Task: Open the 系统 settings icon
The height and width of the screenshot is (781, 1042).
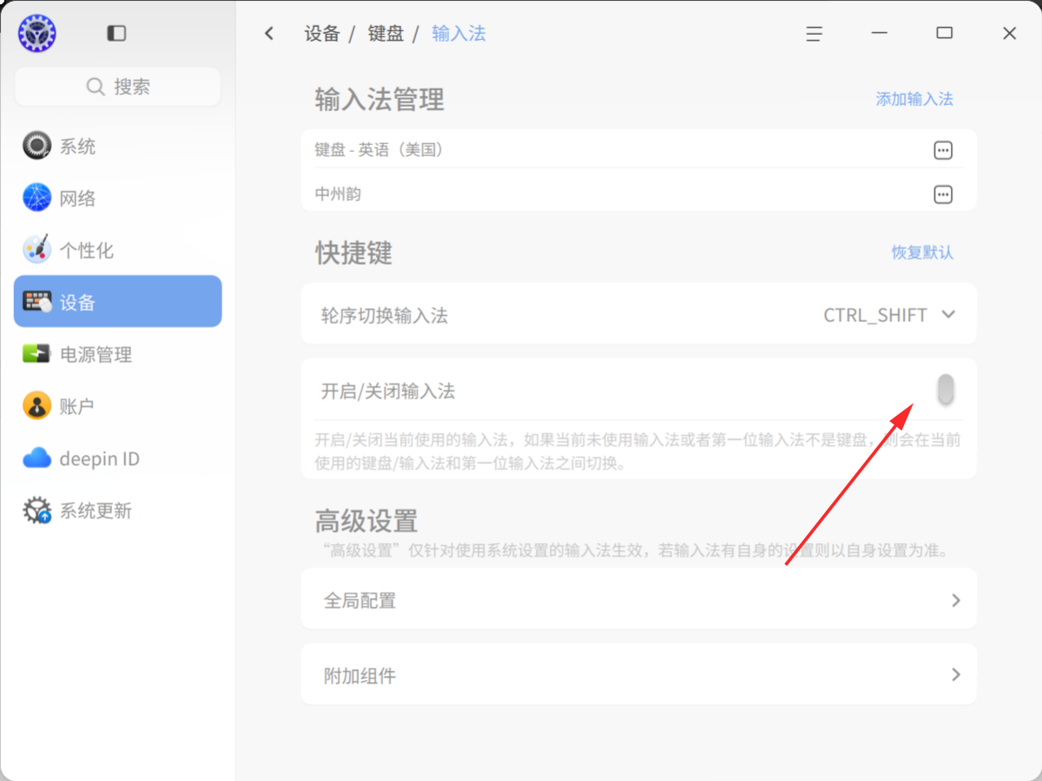Action: [x=37, y=146]
